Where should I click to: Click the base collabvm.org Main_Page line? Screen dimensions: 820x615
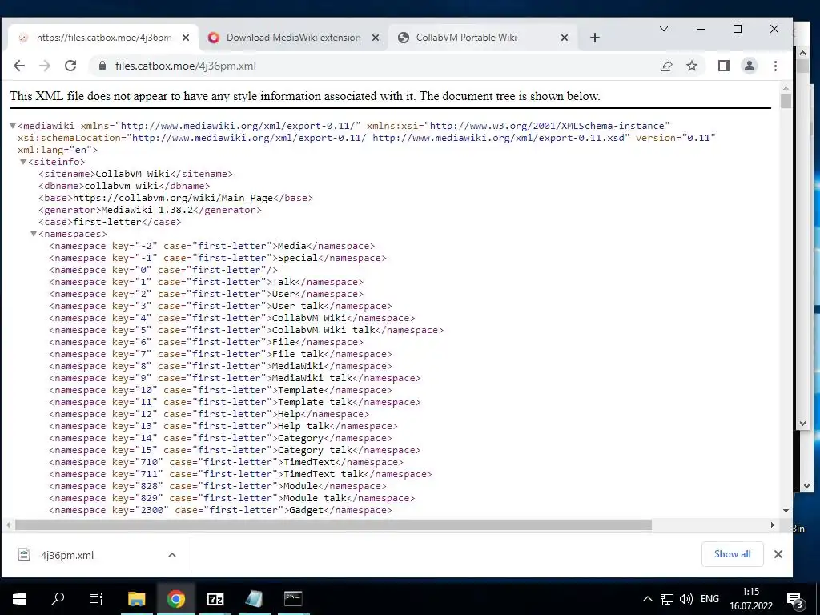tap(175, 198)
